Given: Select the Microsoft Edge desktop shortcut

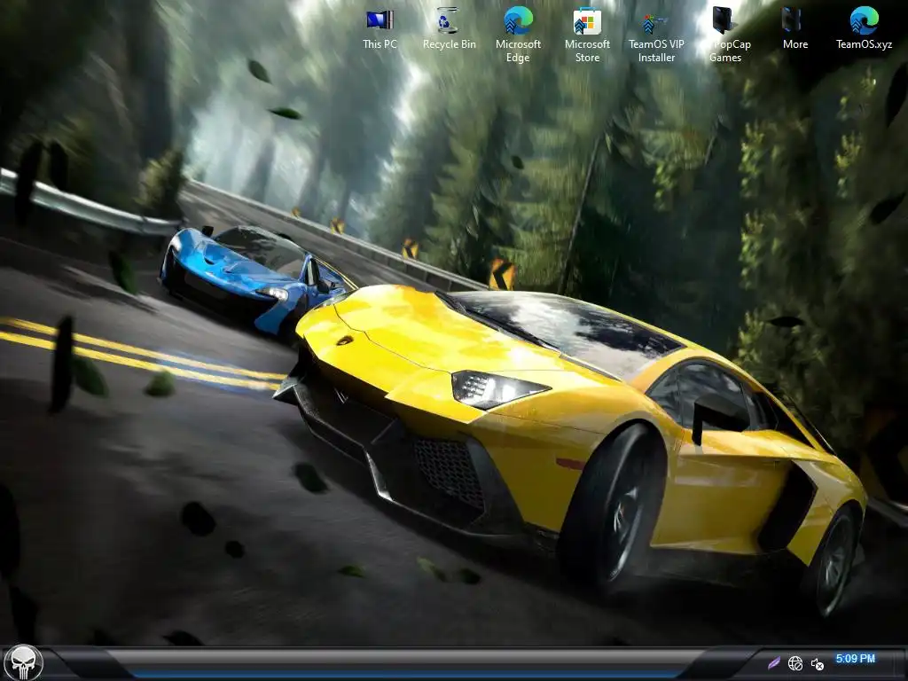Looking at the screenshot, I should (518, 35).
